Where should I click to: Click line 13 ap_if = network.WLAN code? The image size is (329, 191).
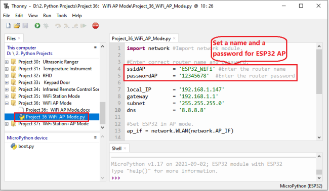pos(180,131)
